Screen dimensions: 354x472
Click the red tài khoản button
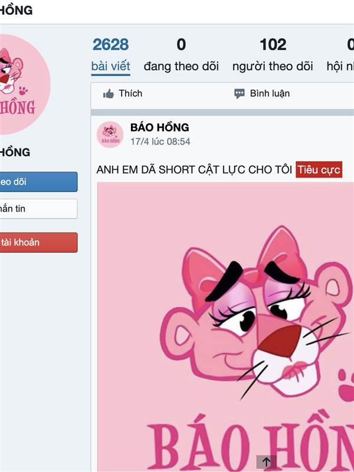coord(38,242)
